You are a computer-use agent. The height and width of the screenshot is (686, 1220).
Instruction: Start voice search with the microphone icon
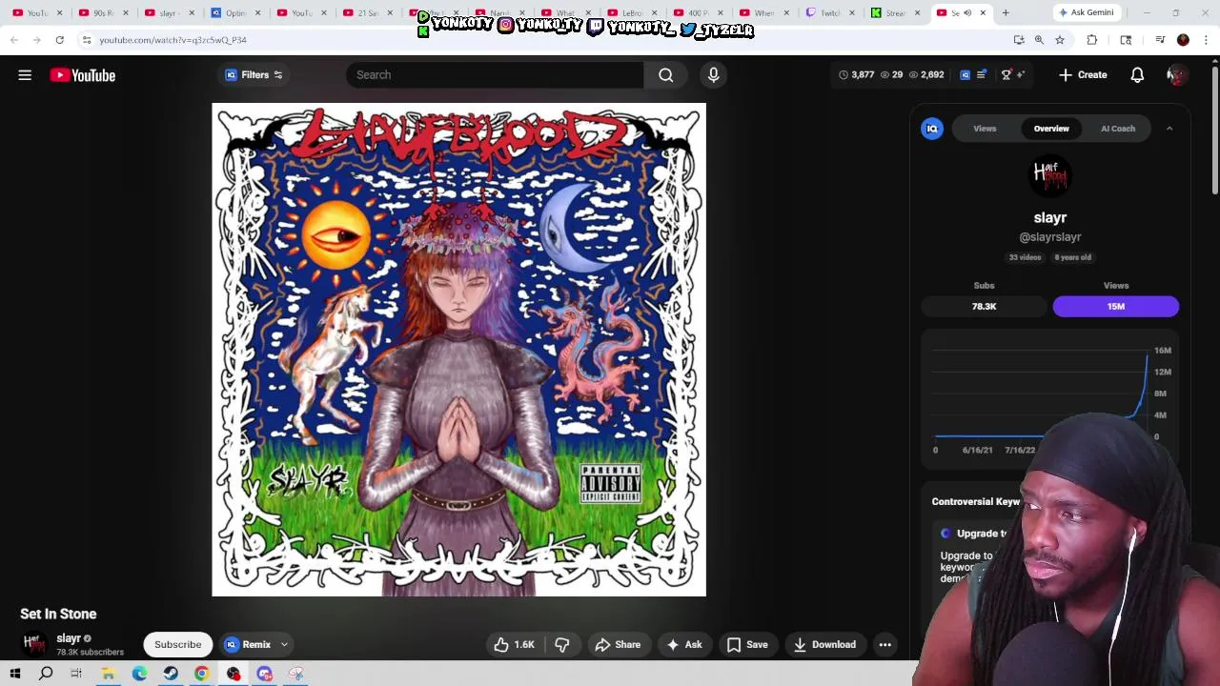pos(713,75)
